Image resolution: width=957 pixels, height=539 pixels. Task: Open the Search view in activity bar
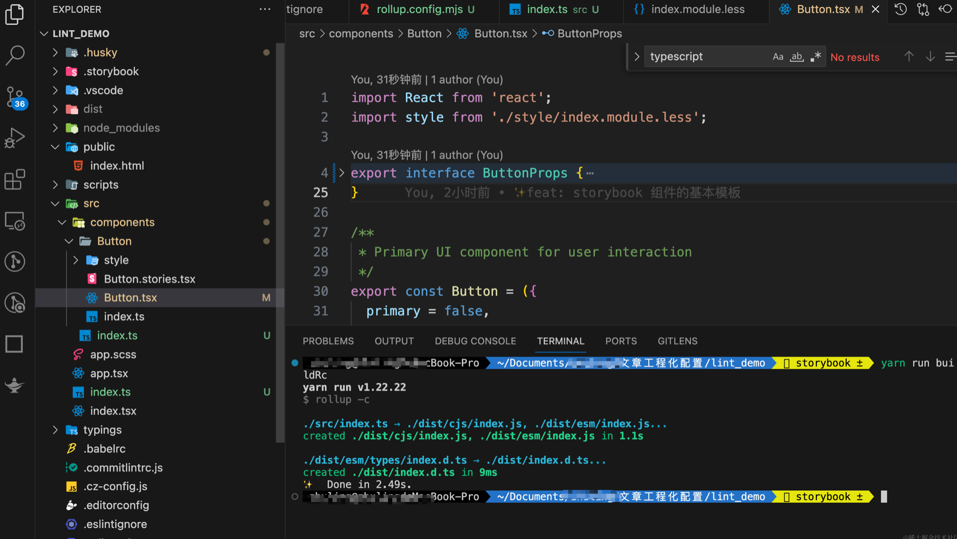click(15, 55)
